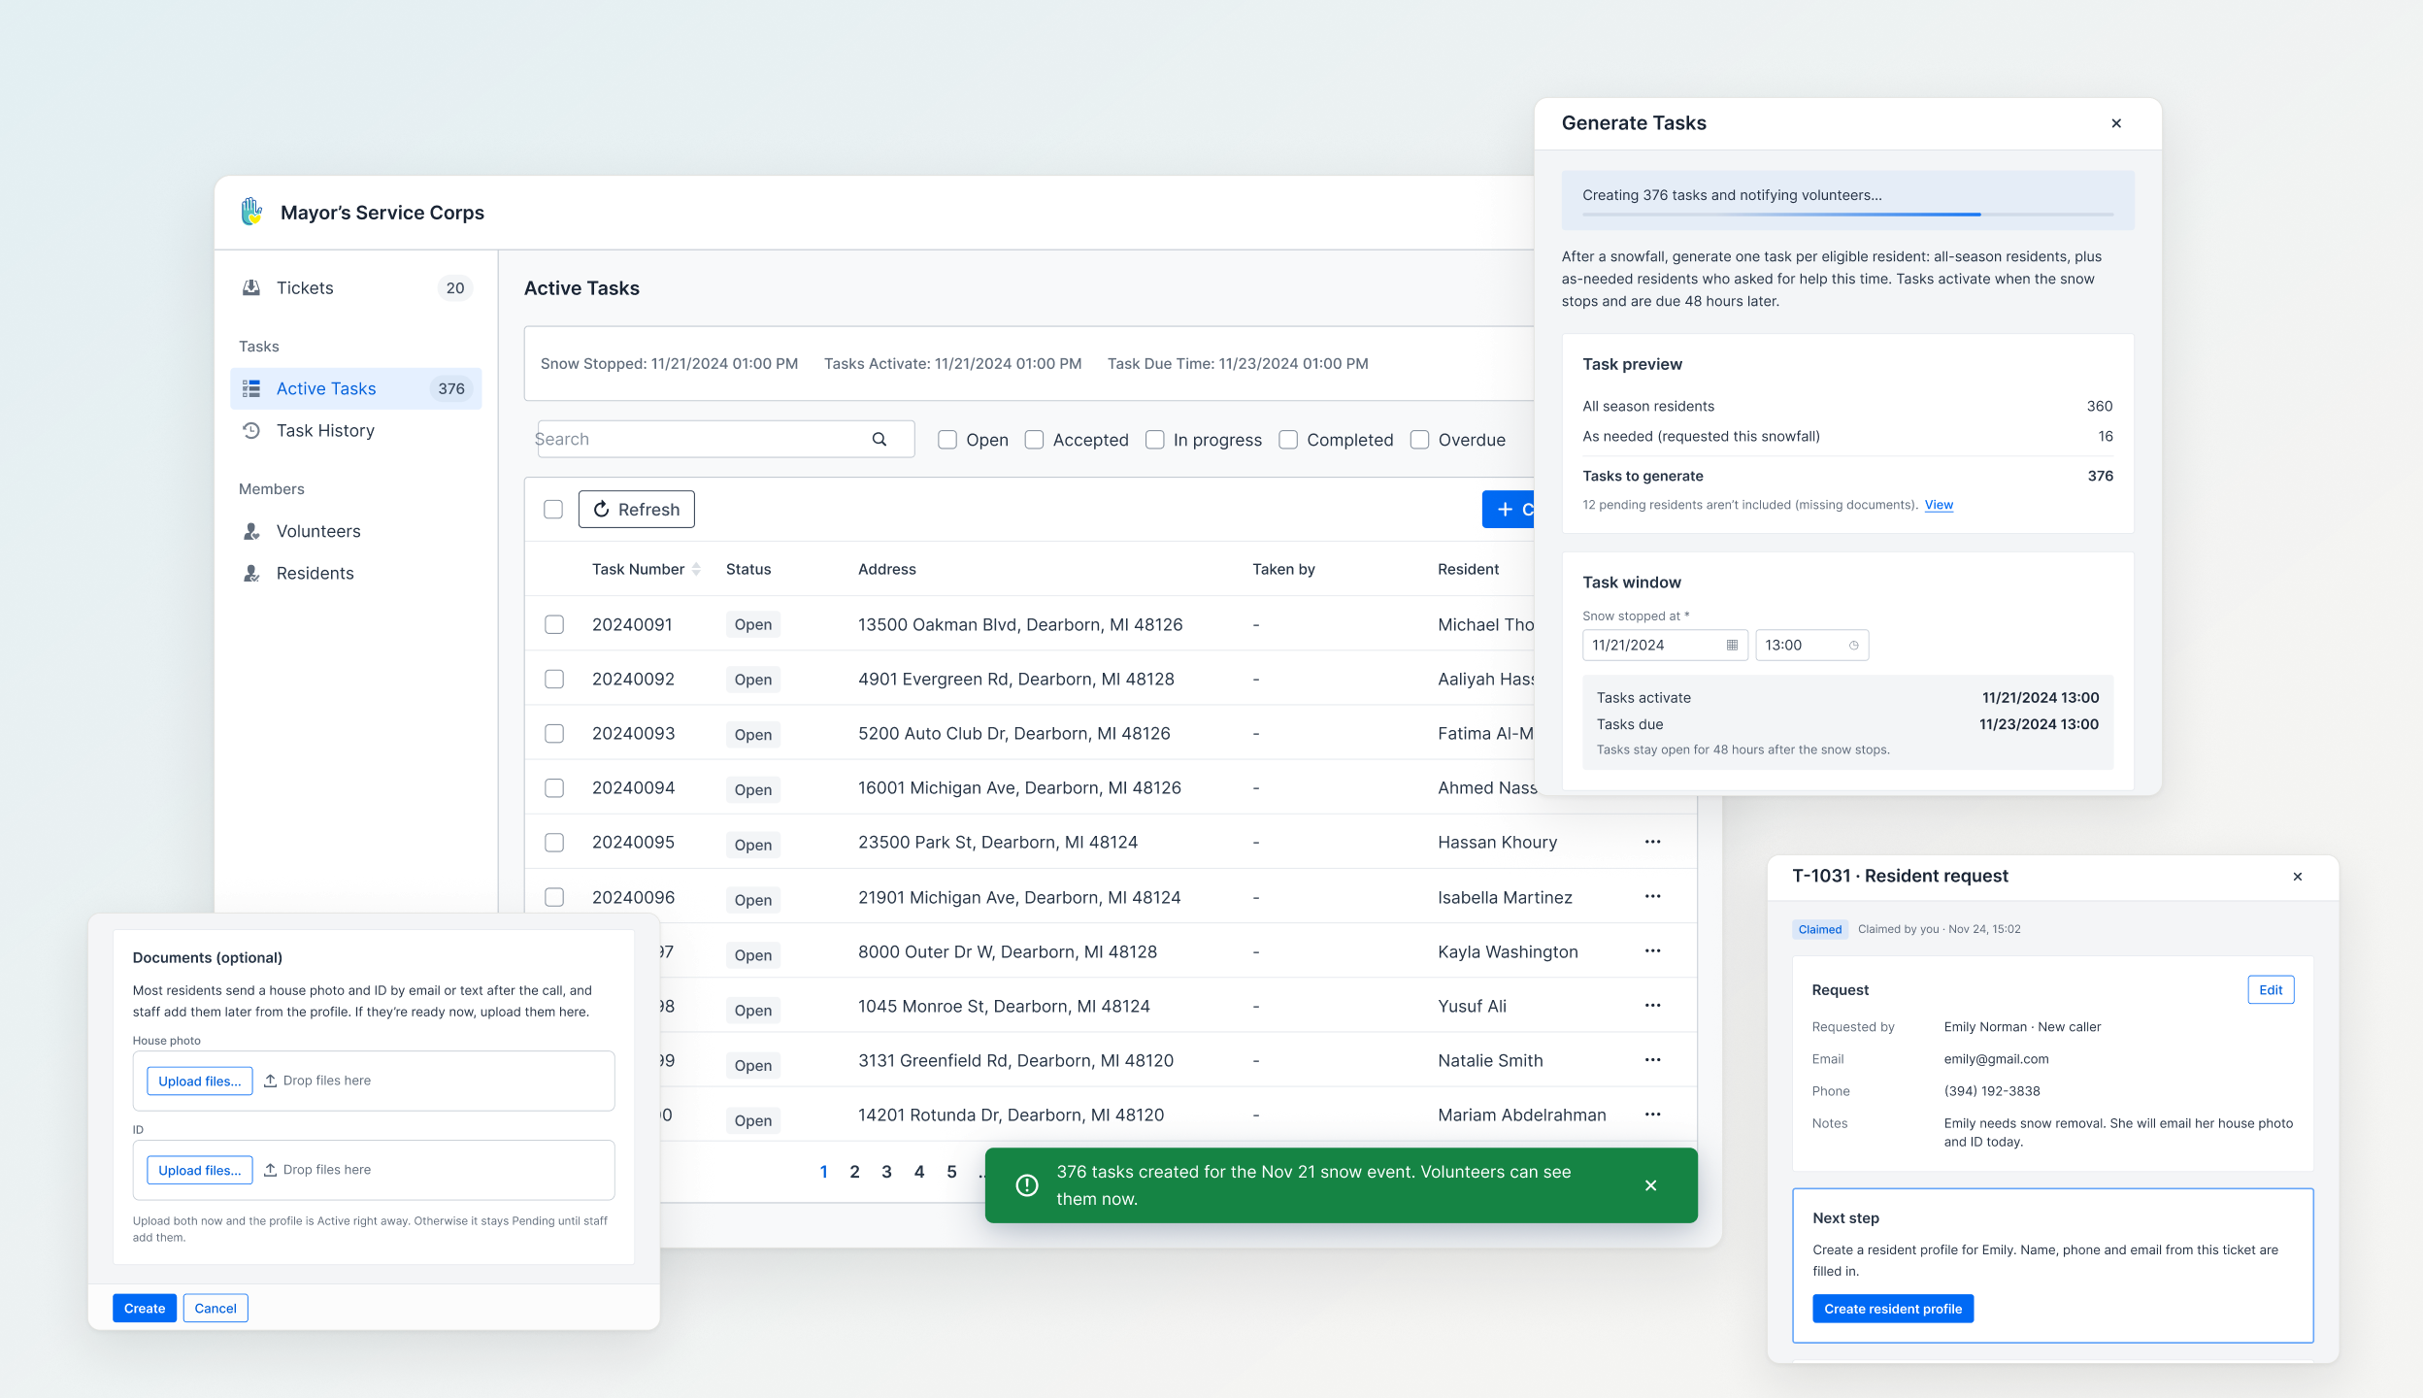Click Create in the documents dialog
The width and height of the screenshot is (2423, 1398).
point(145,1308)
